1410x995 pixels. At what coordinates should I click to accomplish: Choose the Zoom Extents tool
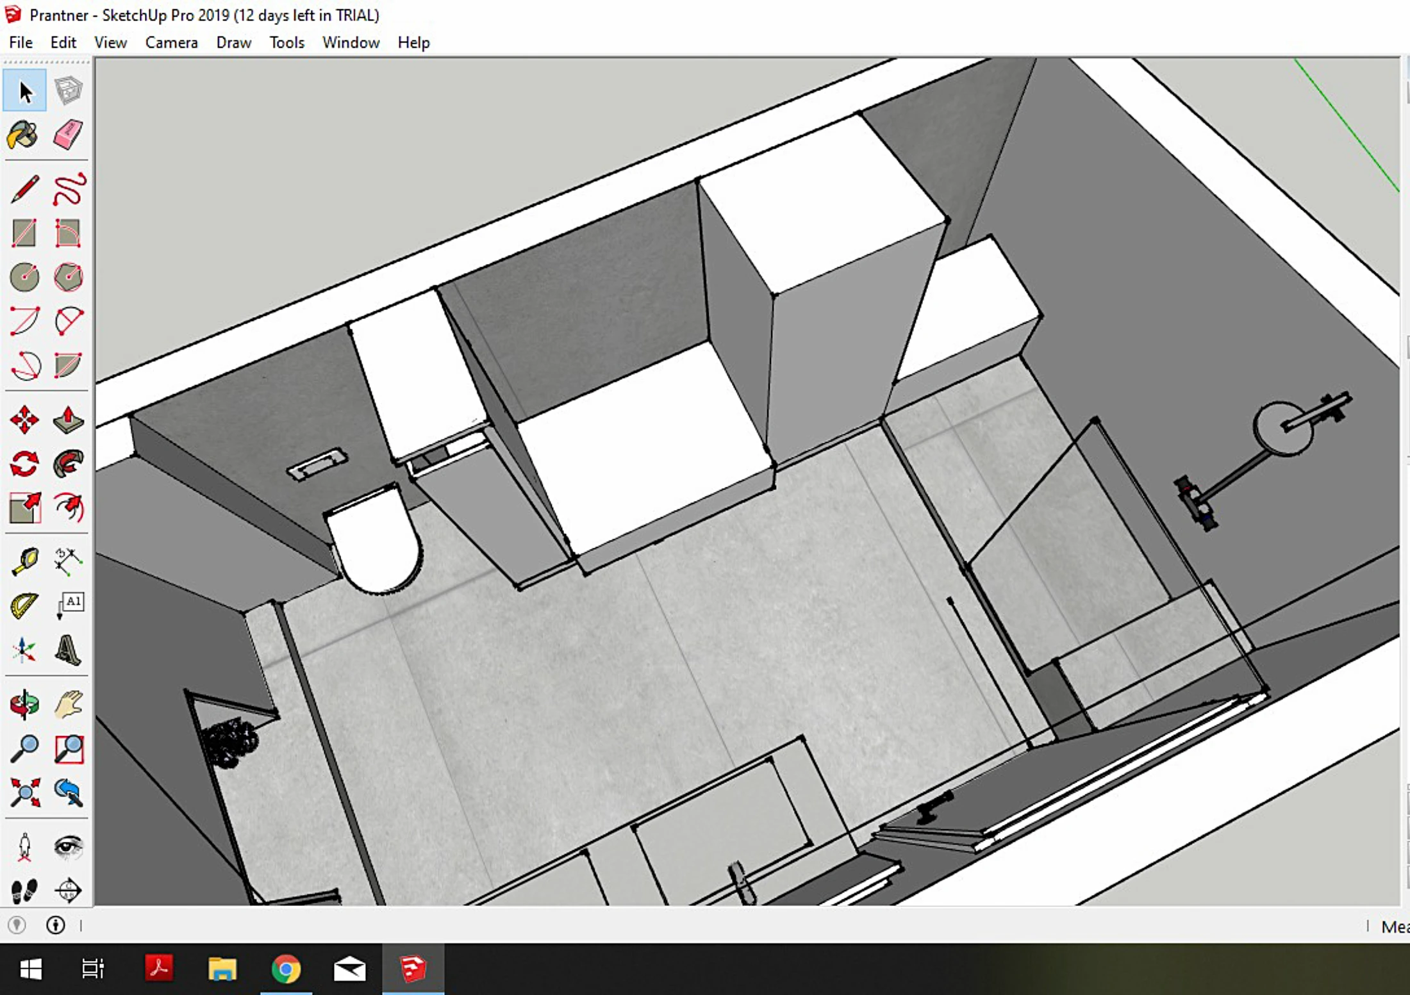tap(24, 793)
